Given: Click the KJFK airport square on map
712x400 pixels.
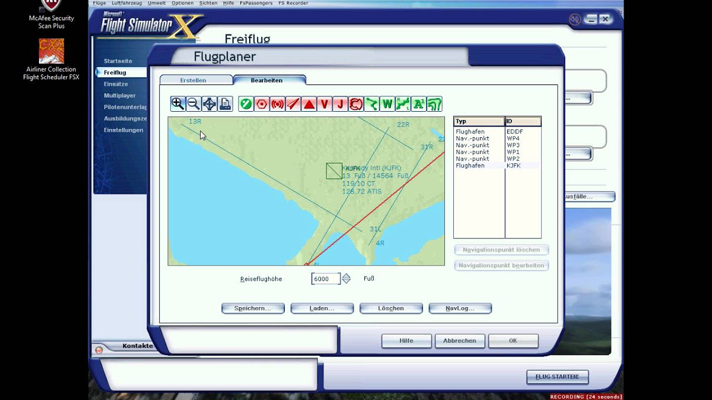Looking at the screenshot, I should (334, 171).
